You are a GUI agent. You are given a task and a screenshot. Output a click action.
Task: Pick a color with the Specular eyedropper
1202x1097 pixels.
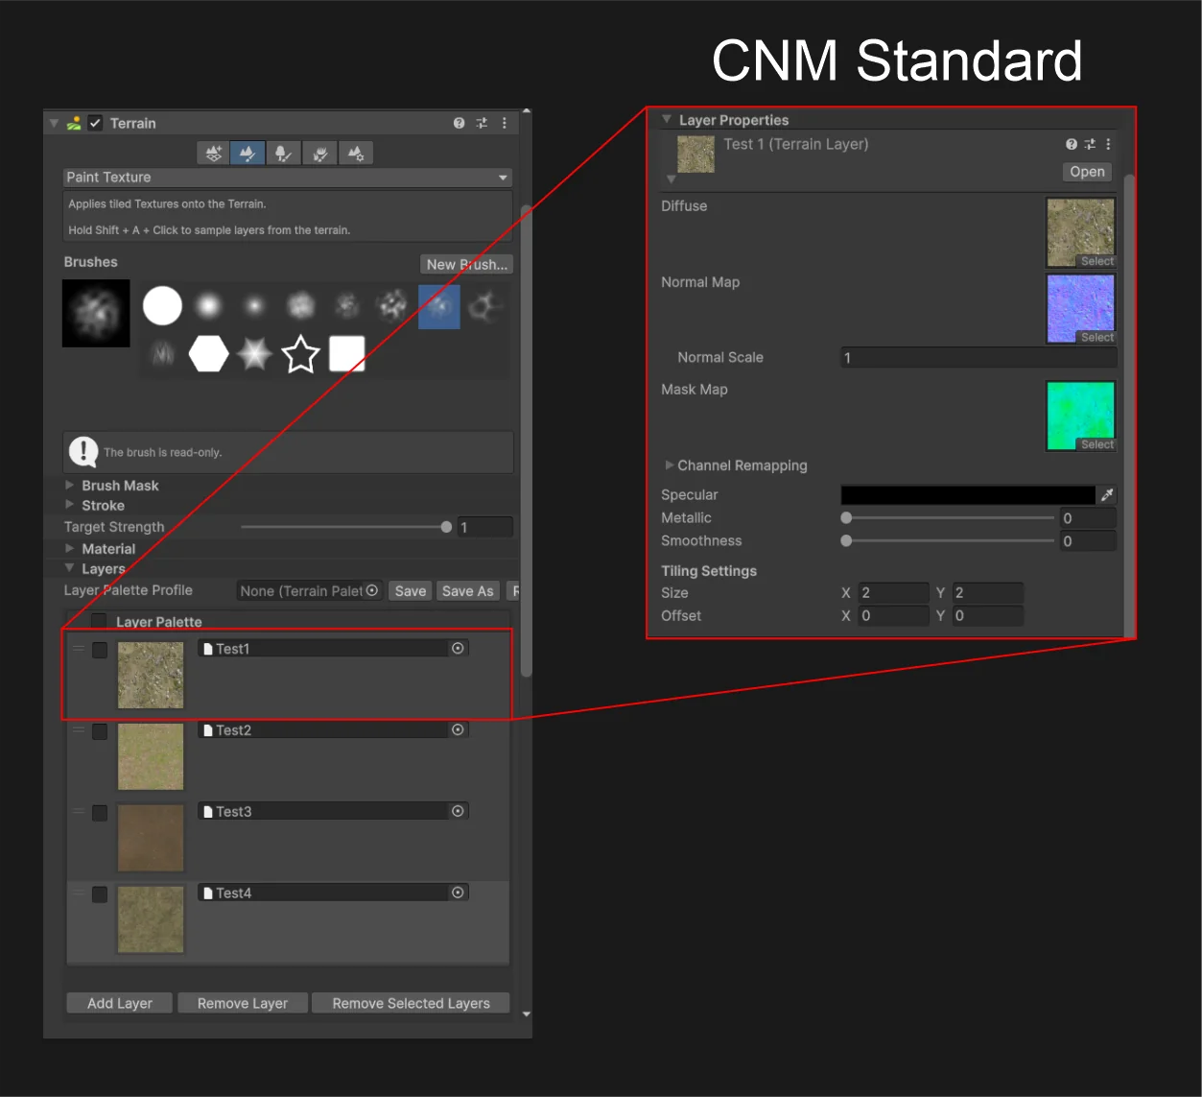(1107, 495)
